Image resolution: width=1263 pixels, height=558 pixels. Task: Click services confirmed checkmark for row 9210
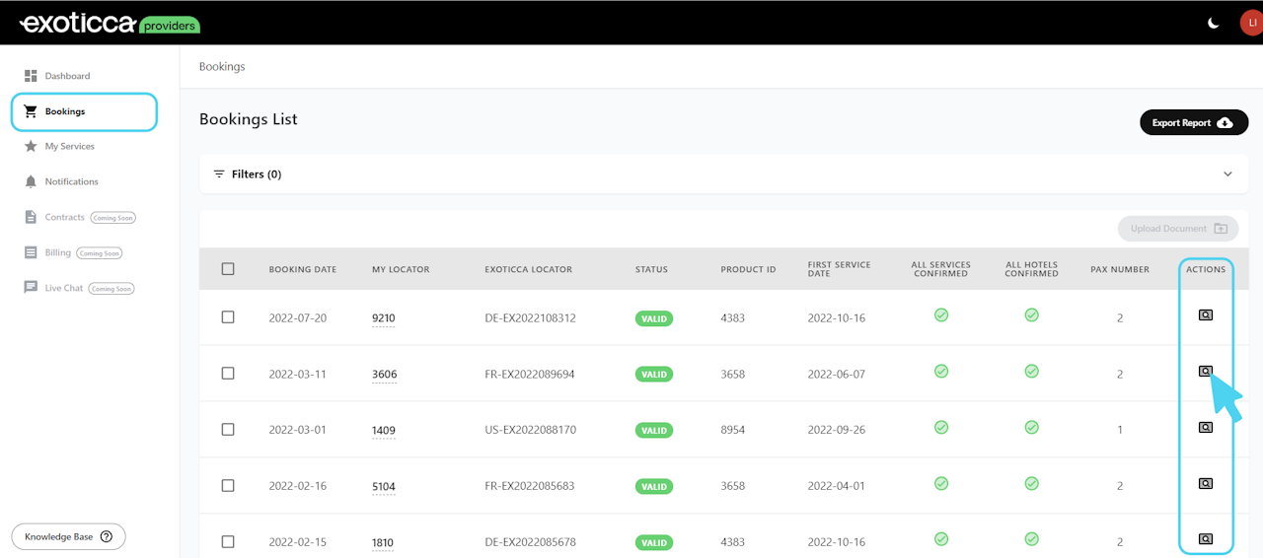tap(941, 315)
